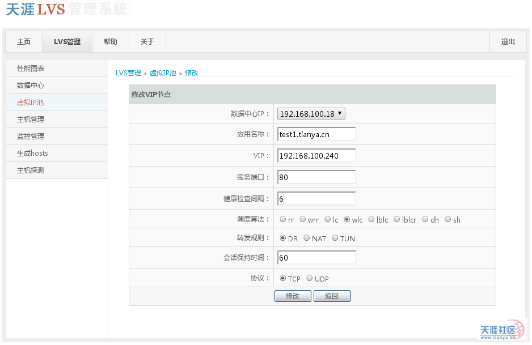Click the 虚拟IP池 breadcrumb link
The width and height of the screenshot is (532, 345).
(x=163, y=73)
